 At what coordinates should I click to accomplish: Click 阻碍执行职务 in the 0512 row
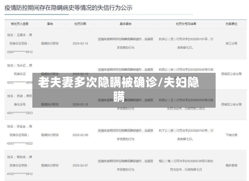point(50,43)
